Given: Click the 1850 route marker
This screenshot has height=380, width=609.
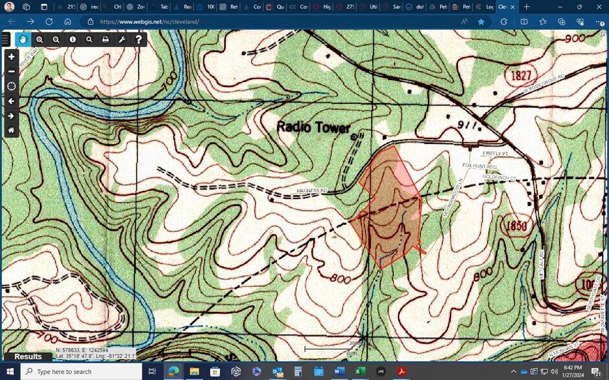Looking at the screenshot, I should 516,226.
